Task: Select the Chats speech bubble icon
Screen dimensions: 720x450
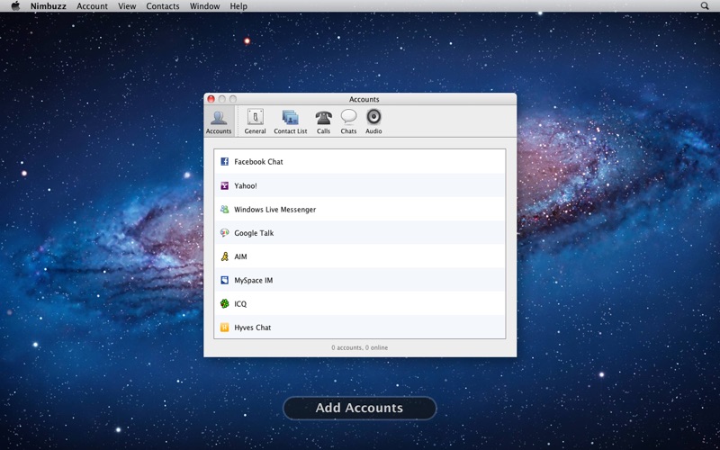Action: click(x=348, y=118)
